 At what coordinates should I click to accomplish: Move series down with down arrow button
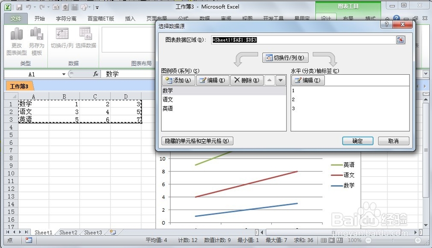280,80
